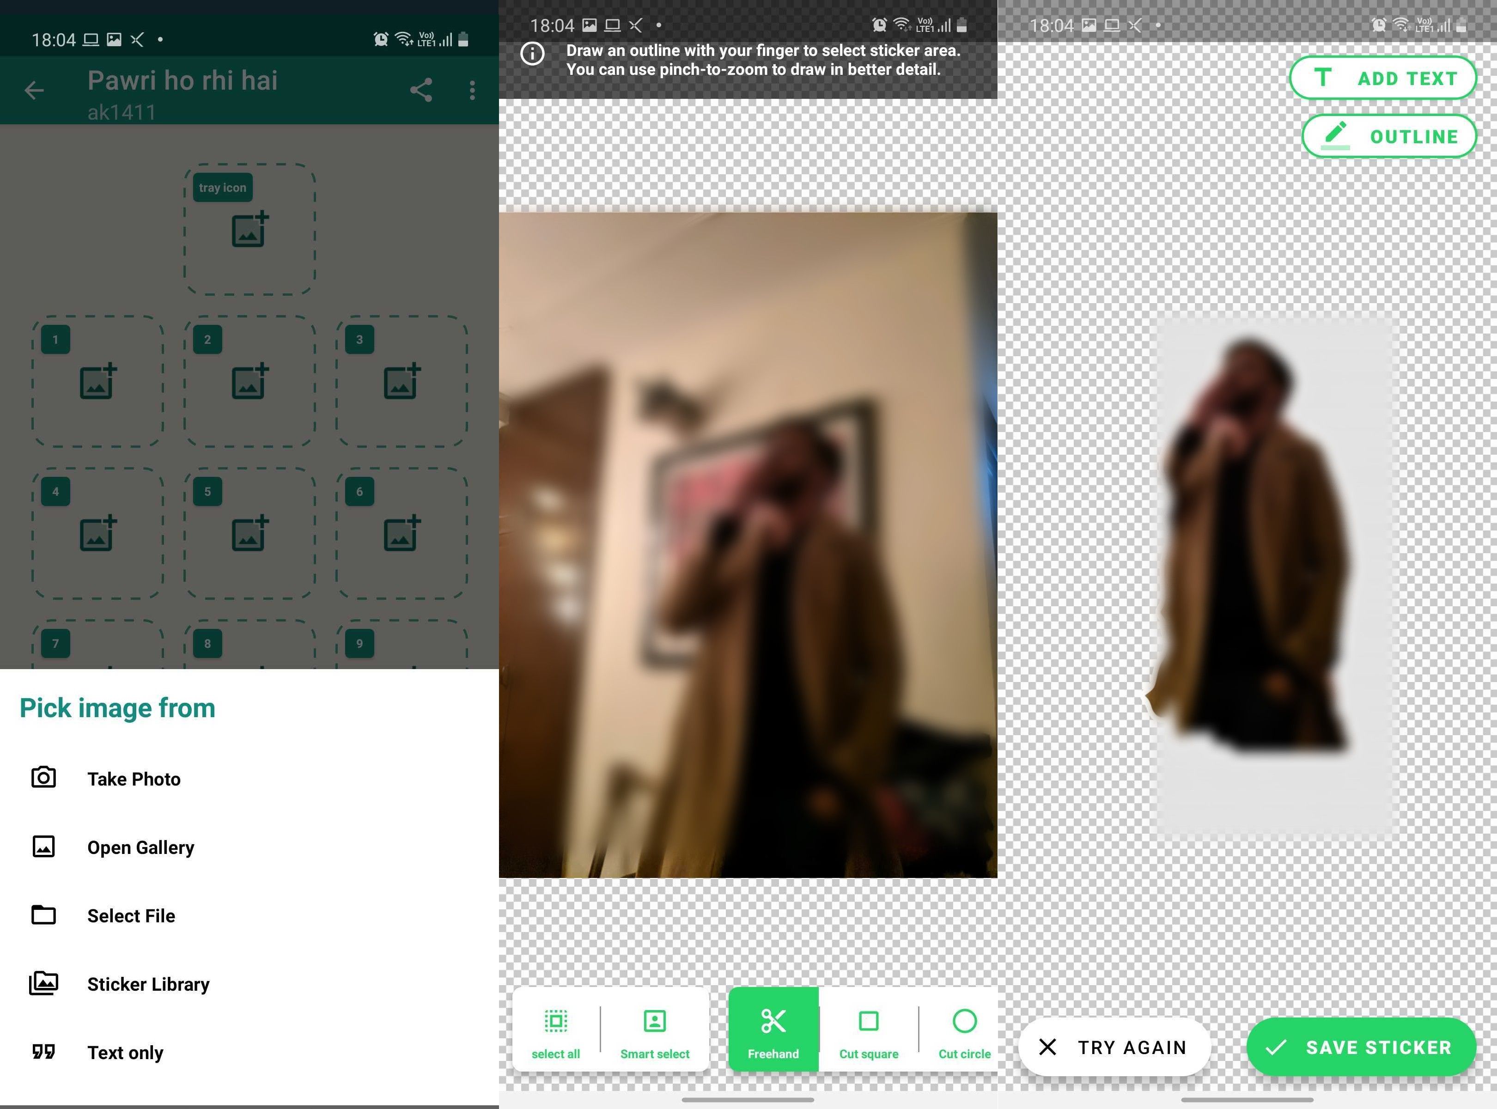This screenshot has width=1497, height=1109.
Task: Select the Select all tool
Action: click(556, 1031)
